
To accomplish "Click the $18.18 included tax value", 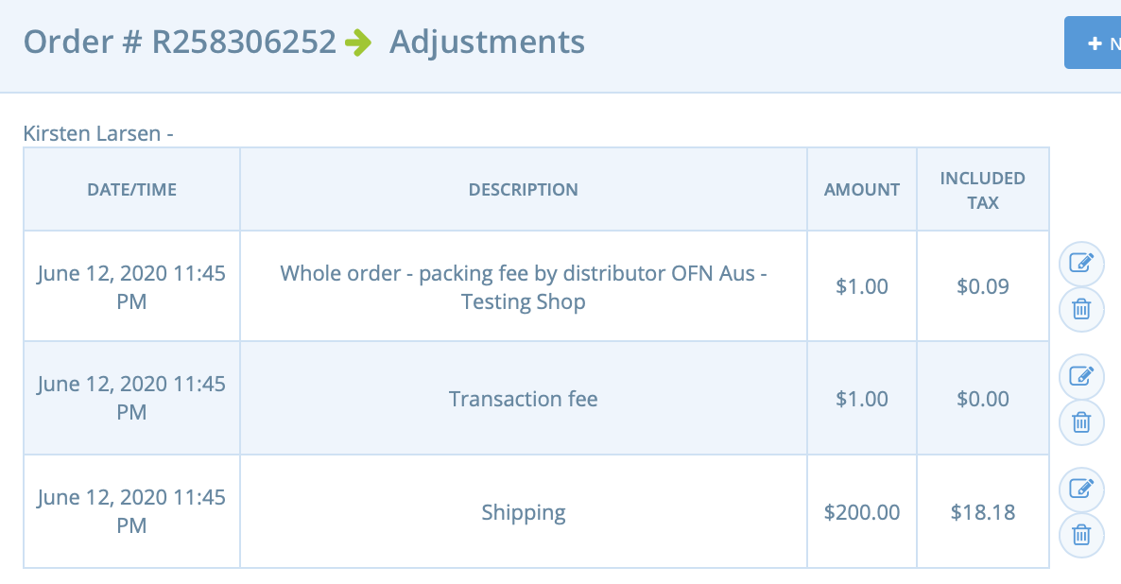I will point(982,512).
